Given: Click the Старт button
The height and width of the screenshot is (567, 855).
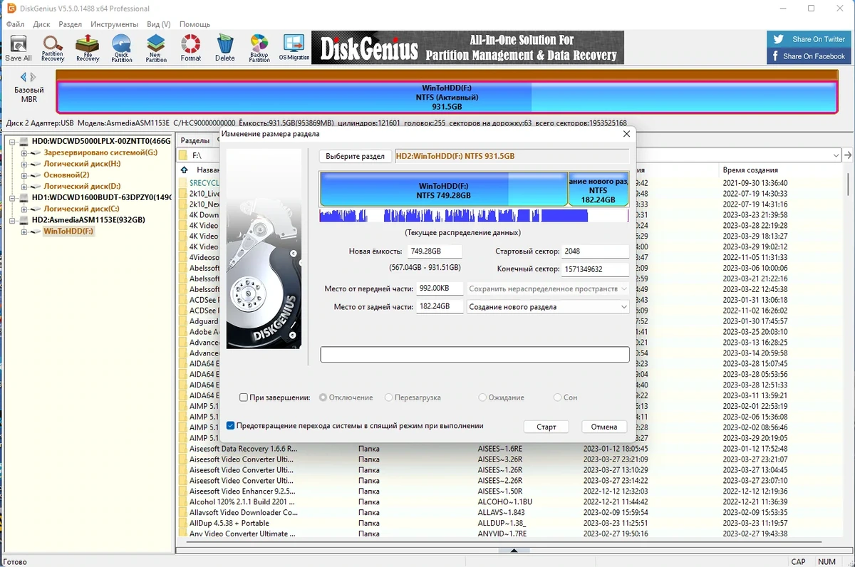Looking at the screenshot, I should click(x=546, y=427).
